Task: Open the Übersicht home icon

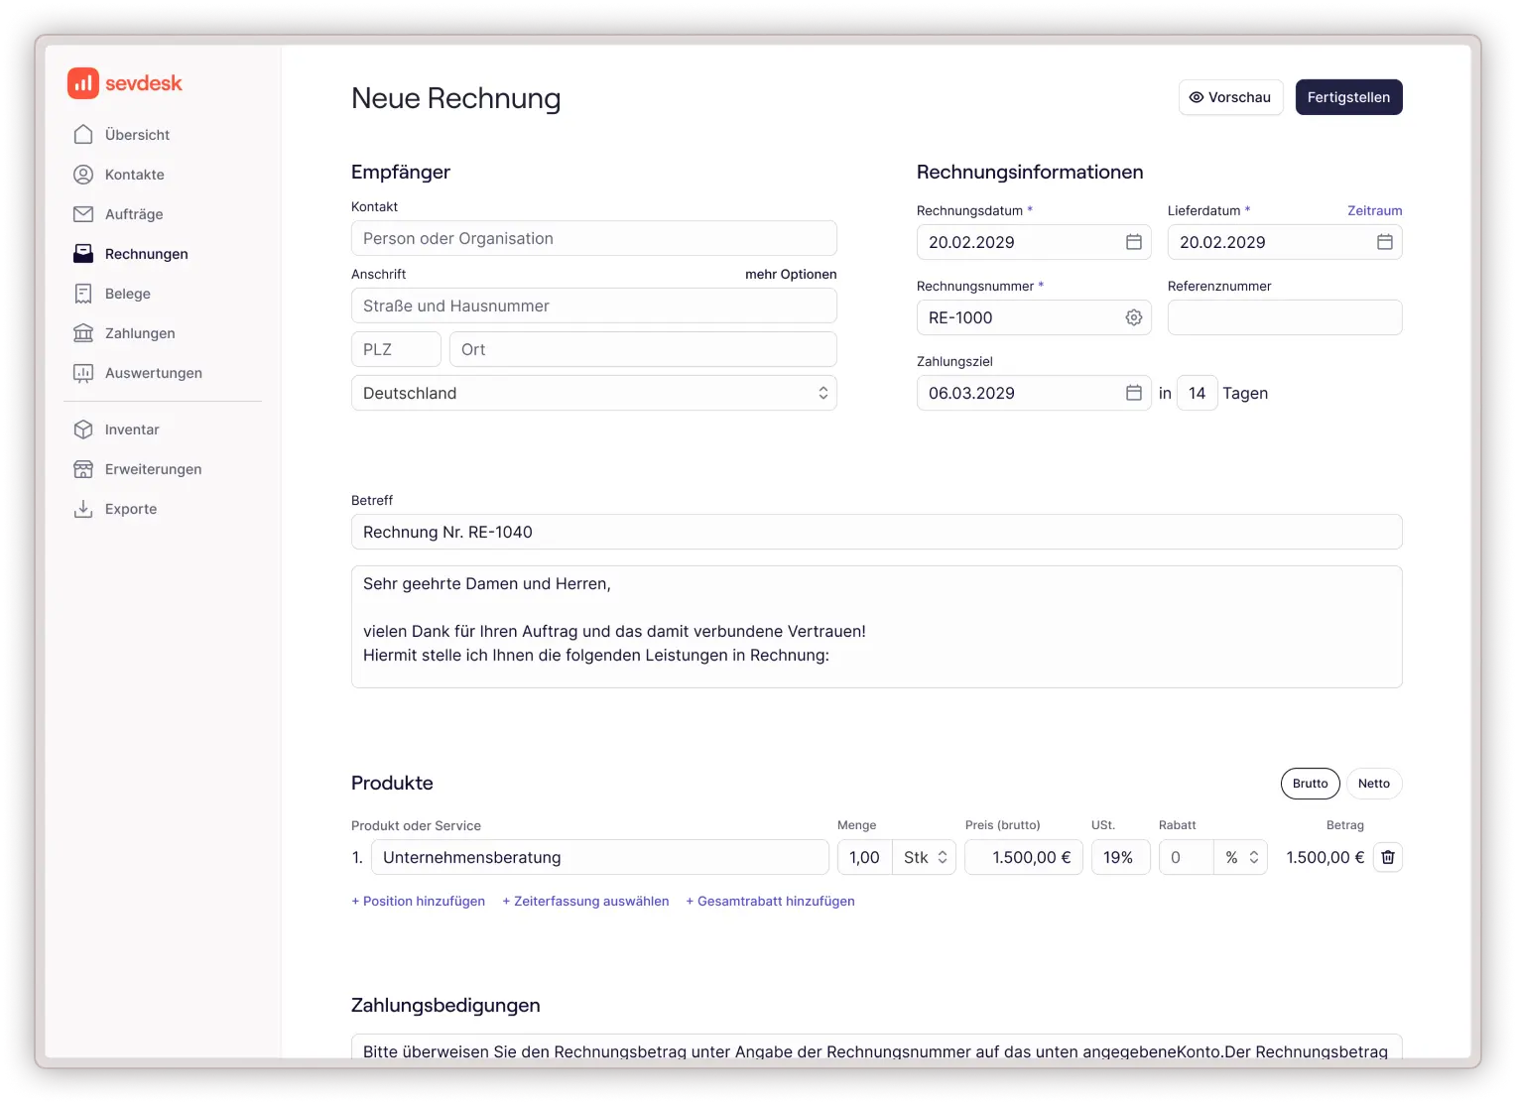Action: pos(84,134)
